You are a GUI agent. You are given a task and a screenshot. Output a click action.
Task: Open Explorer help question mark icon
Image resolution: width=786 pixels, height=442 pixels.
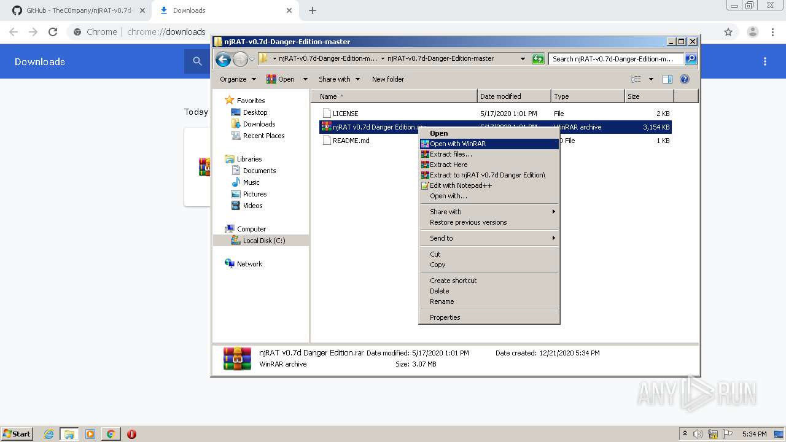(685, 79)
